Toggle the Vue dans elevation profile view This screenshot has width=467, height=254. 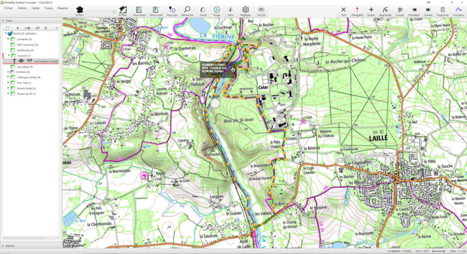click(458, 10)
